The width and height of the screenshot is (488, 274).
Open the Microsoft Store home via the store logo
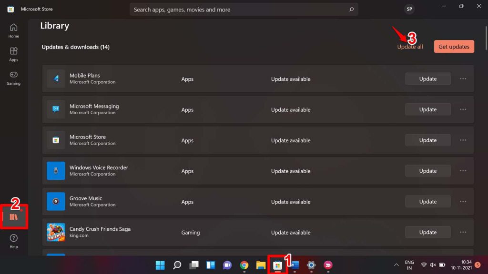click(10, 9)
